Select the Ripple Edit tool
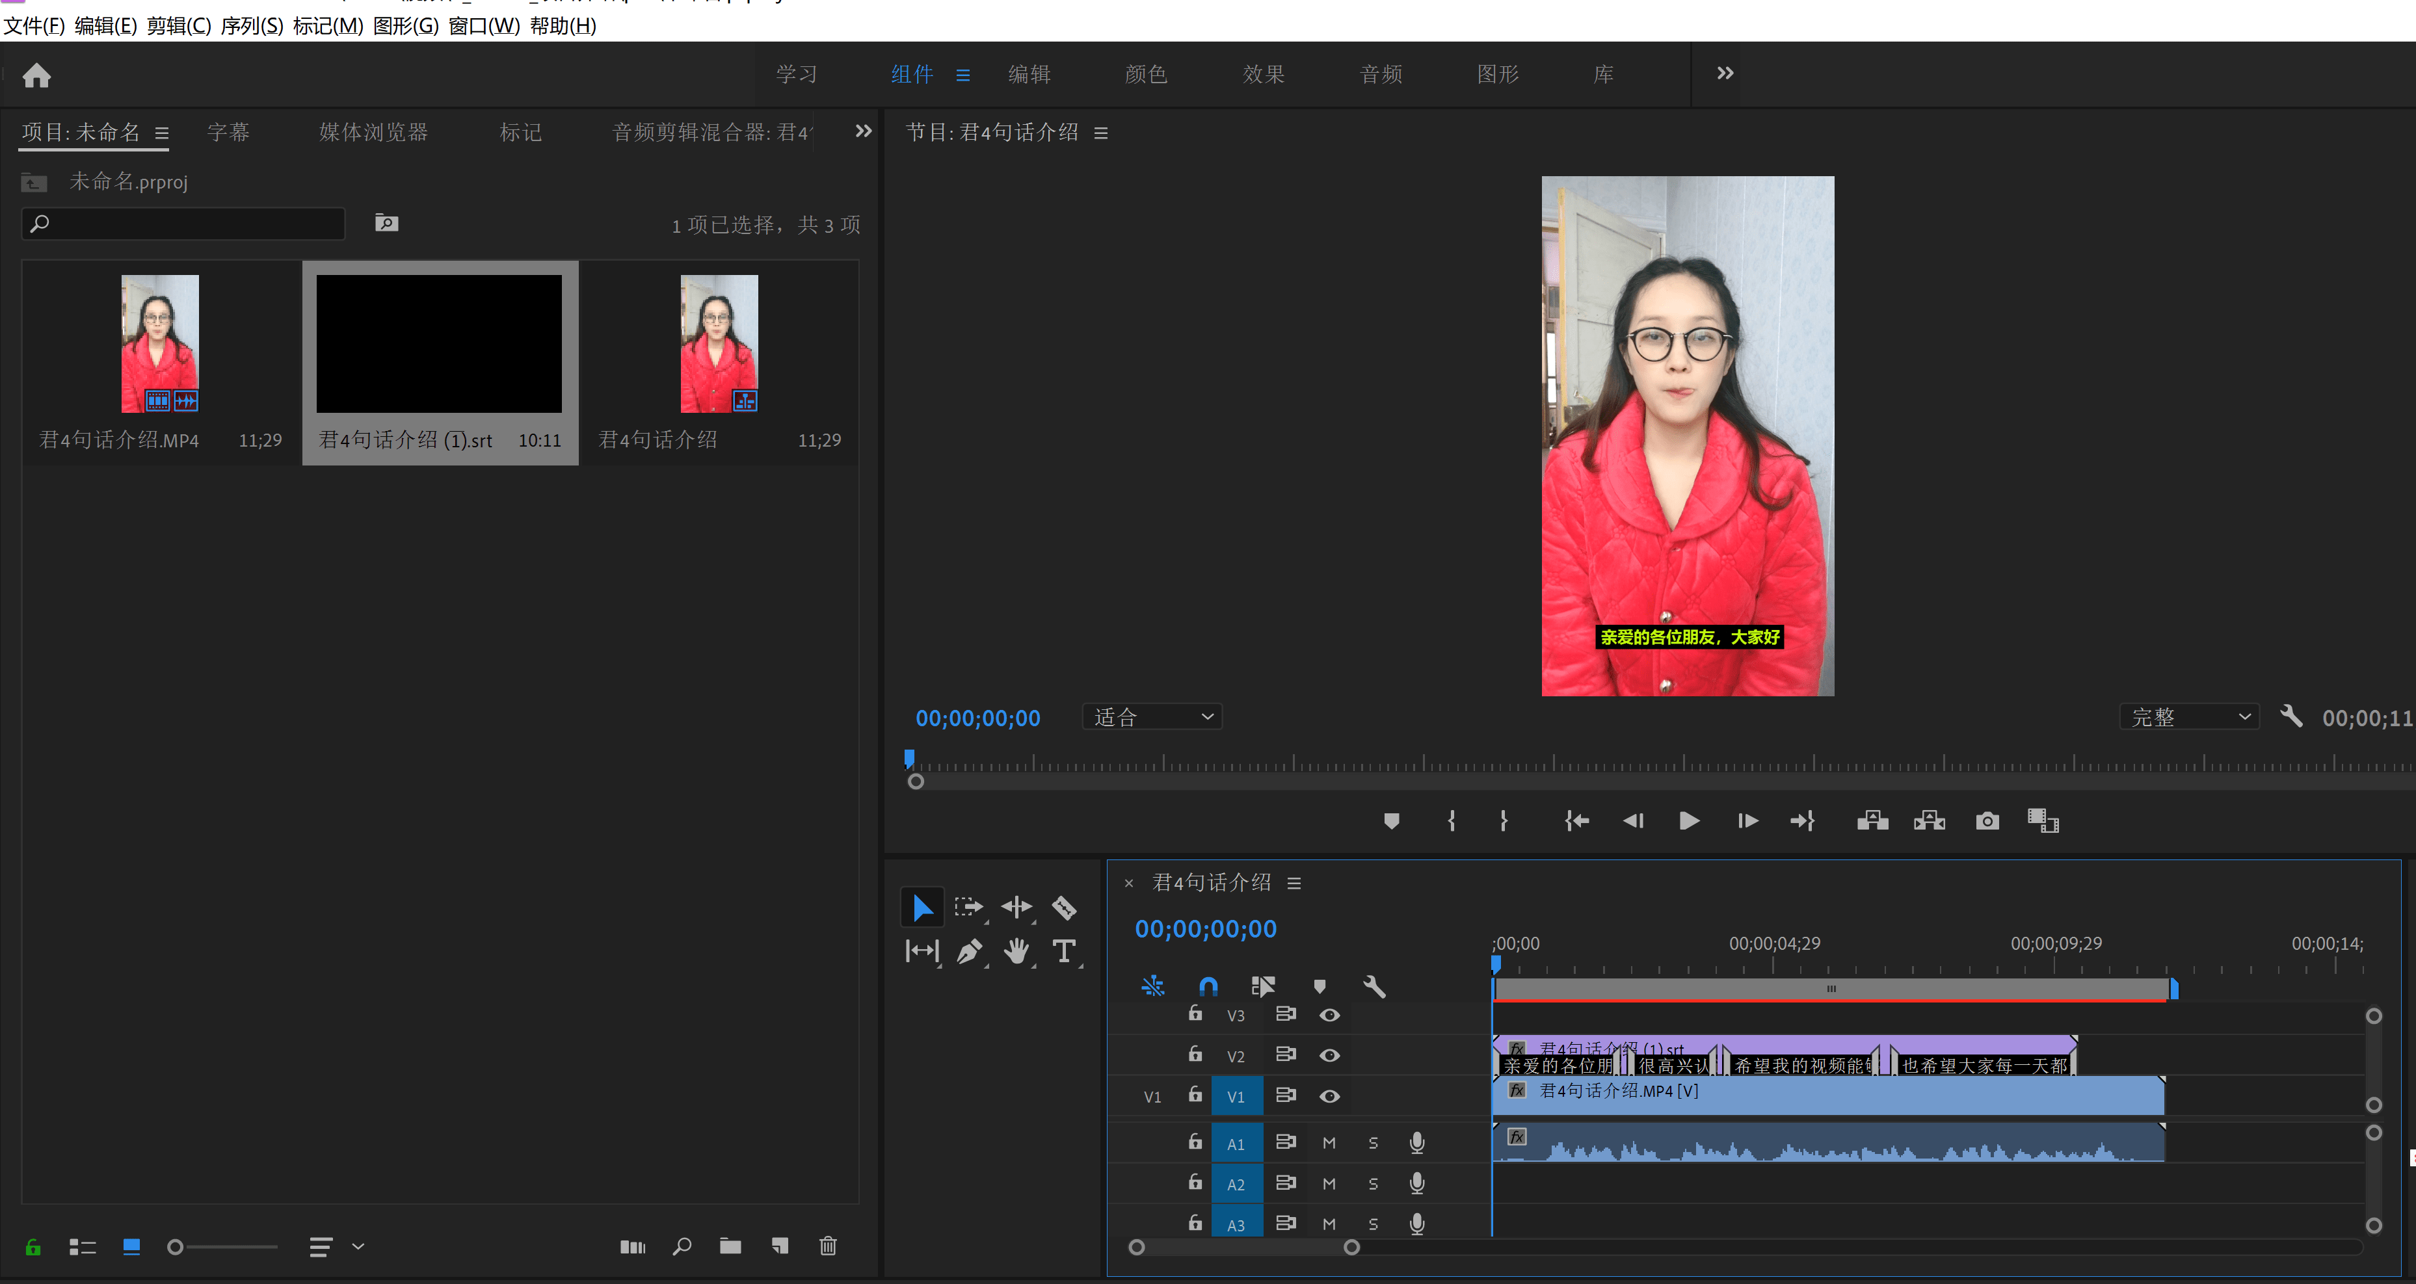The height and width of the screenshot is (1284, 2416). pos(1016,907)
